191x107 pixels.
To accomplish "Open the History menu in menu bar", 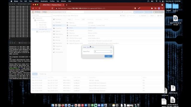I will [36, 1].
